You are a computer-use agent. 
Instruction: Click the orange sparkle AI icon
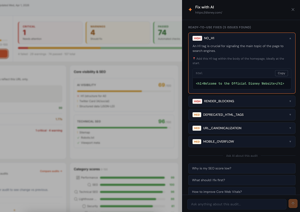[190, 10]
